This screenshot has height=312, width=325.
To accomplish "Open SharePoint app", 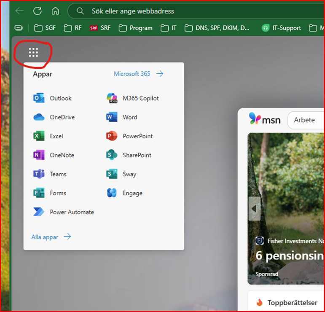I will (129, 155).
